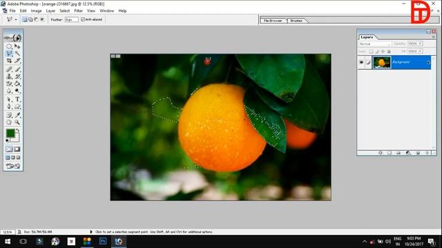Select the Eyedropper tool
The image size is (442, 248).
(17, 115)
